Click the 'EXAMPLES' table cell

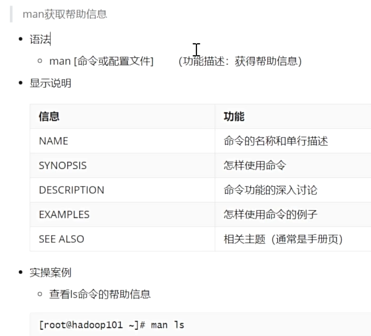(x=122, y=214)
